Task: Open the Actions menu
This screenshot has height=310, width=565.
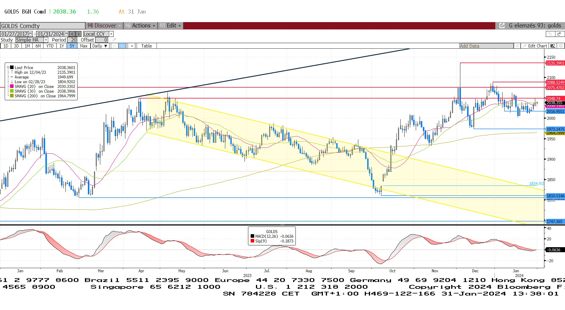Action: coord(140,26)
